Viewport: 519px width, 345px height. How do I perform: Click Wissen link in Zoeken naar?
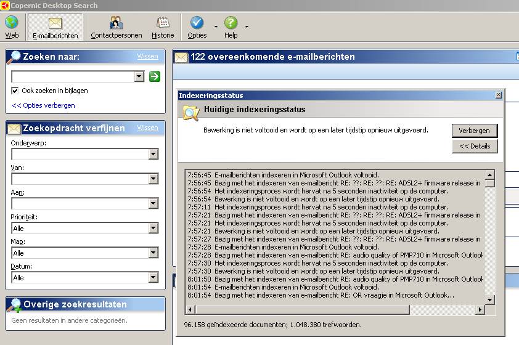(147, 57)
